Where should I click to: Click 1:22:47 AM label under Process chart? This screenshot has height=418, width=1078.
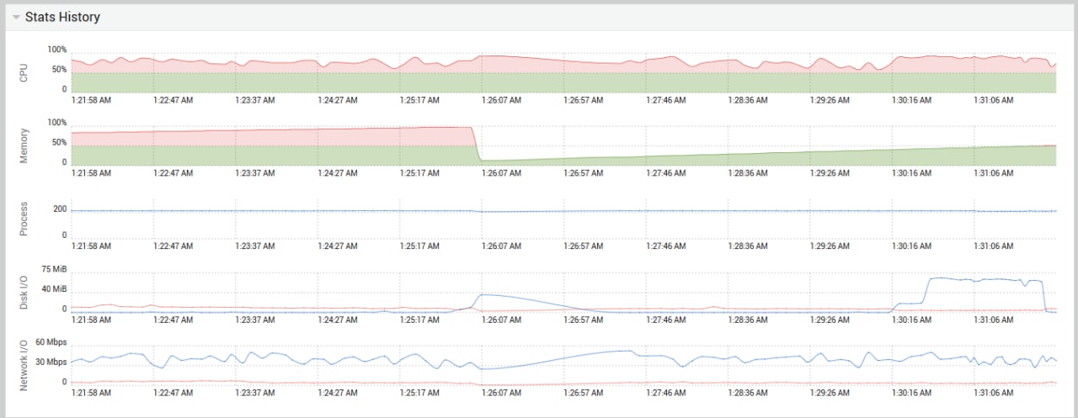(173, 246)
